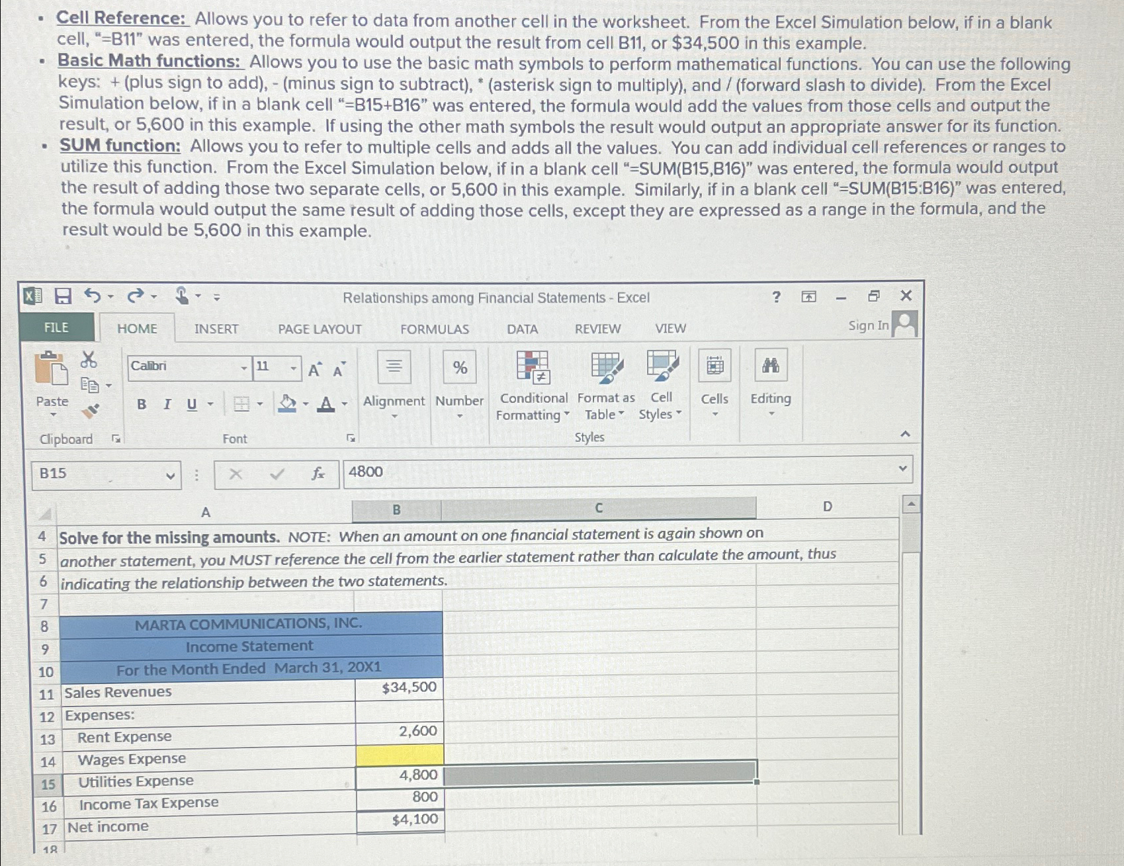Viewport: 1124px width, 866px height.
Task: Click the vertical scrollbar up arrow
Action: click(x=911, y=505)
